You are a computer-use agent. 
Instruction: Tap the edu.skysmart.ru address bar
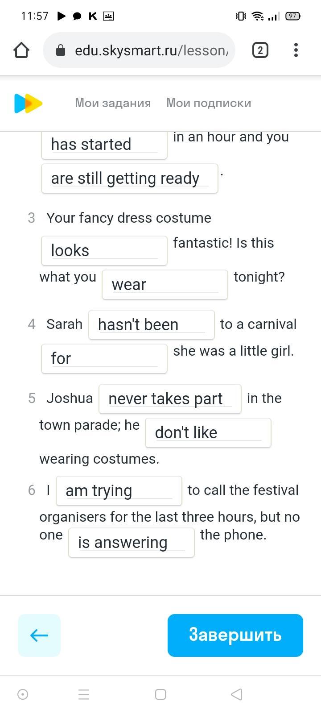point(152,50)
